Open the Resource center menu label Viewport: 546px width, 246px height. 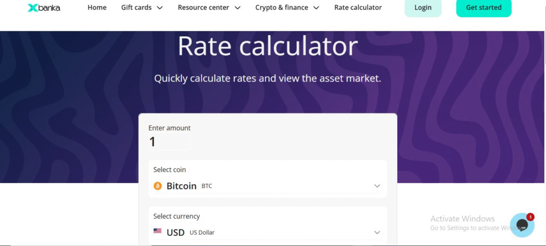(x=203, y=7)
